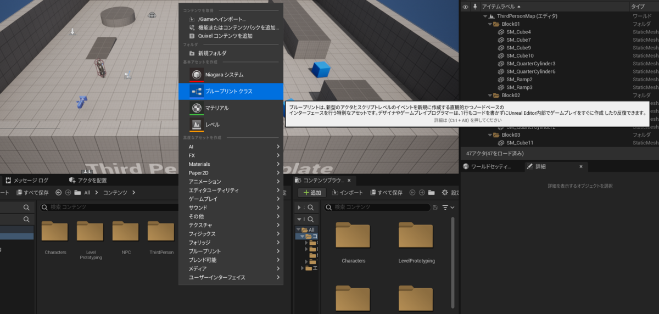
Task: Collapse the Block02 folder in outliner
Action: [489, 95]
